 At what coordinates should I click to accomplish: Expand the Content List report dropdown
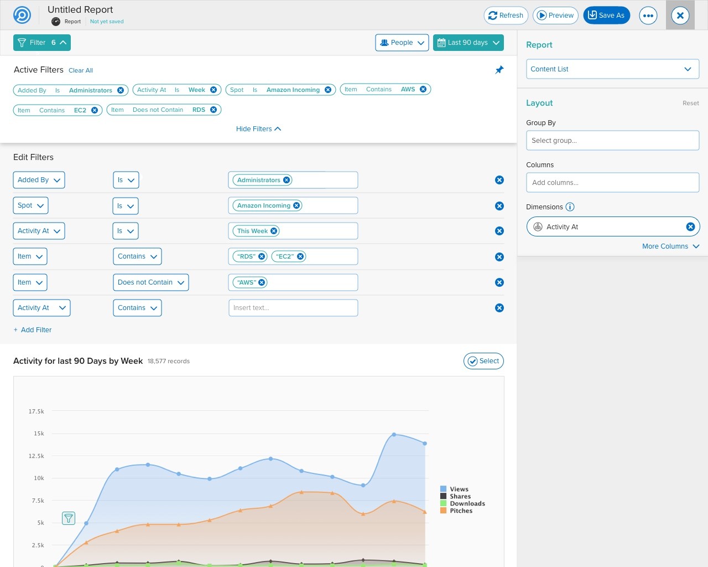pos(613,69)
